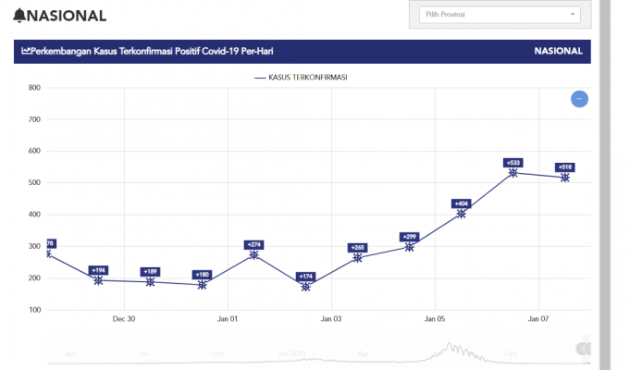Image resolution: width=630 pixels, height=370 pixels.
Task: Click the virus marker under the +174 label
Action: [x=305, y=287]
